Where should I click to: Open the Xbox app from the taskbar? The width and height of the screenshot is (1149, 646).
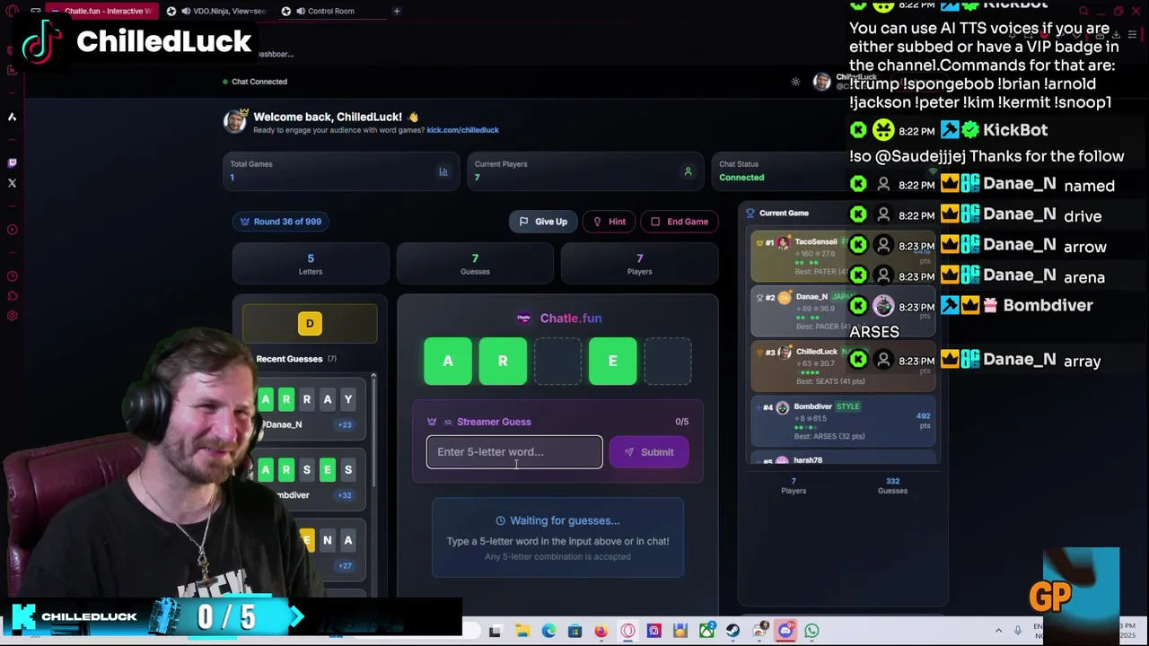coord(706,631)
